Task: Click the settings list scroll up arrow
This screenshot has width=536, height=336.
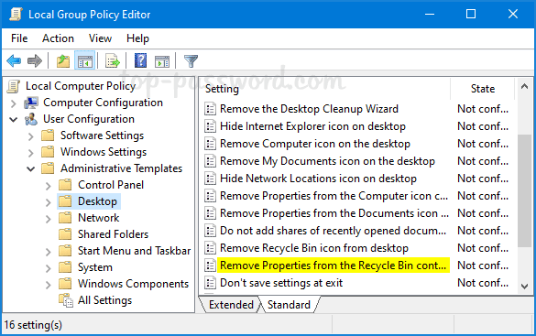Action: [x=524, y=86]
